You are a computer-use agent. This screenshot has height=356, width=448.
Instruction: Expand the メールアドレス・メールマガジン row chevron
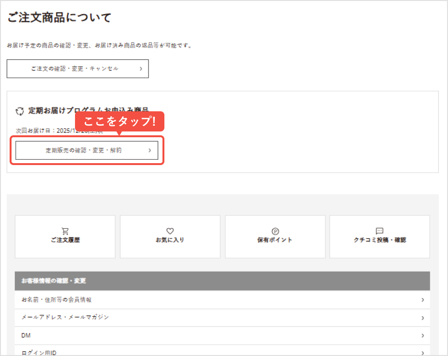pyautogui.click(x=423, y=317)
